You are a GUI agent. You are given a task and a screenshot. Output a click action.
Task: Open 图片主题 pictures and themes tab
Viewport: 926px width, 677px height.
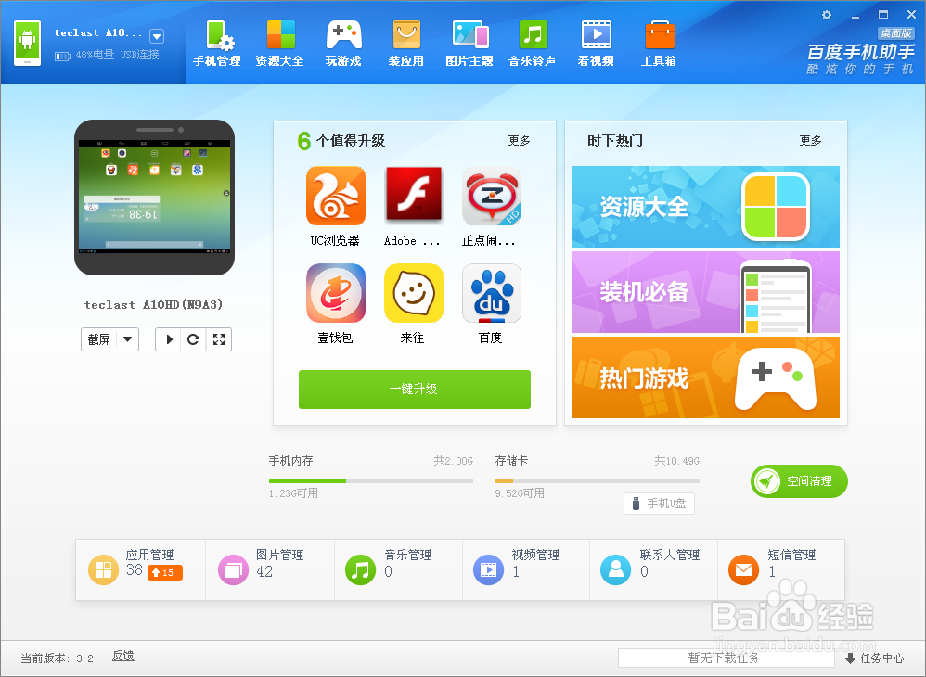pos(469,43)
